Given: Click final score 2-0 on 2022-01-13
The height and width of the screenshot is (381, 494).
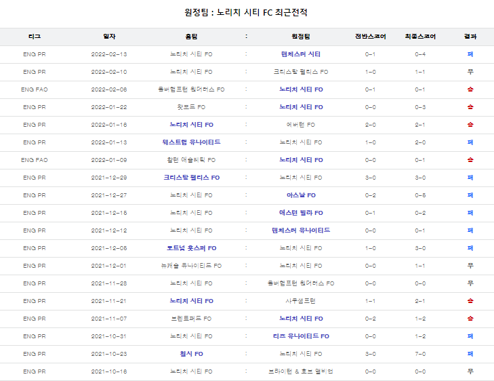Looking at the screenshot, I should click(420, 142).
